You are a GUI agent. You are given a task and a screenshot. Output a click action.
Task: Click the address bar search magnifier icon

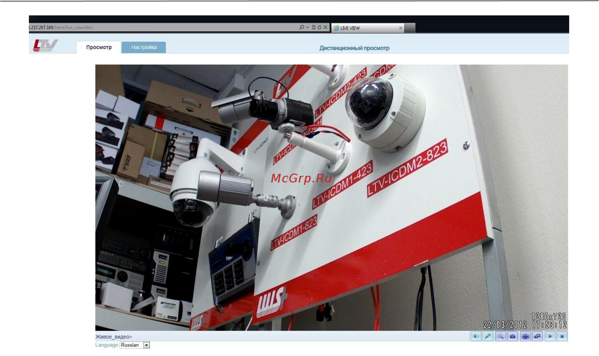[x=302, y=27]
